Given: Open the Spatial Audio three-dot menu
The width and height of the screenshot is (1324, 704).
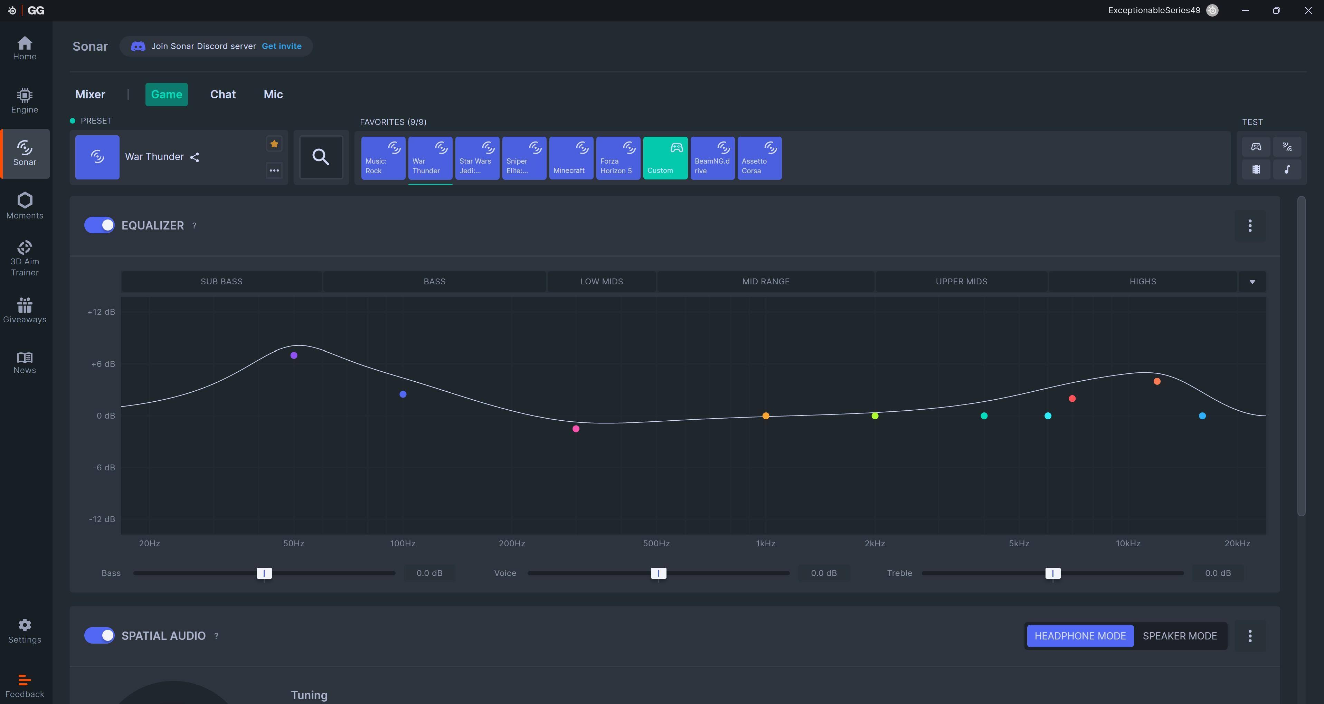Looking at the screenshot, I should (1250, 636).
